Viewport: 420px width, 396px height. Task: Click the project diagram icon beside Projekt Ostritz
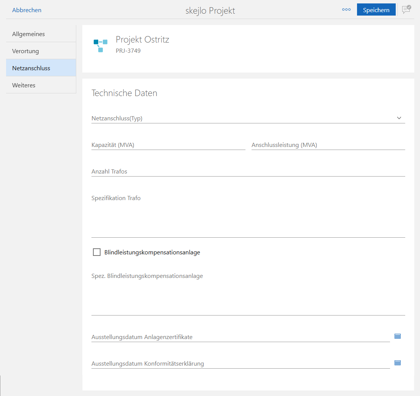(x=101, y=45)
